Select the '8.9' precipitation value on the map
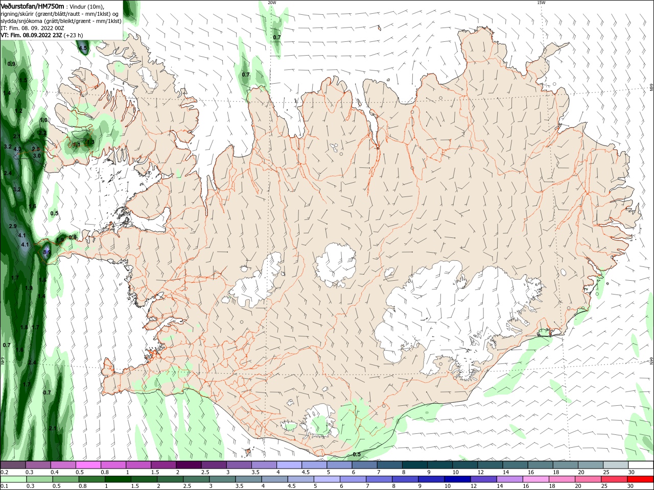The width and height of the screenshot is (654, 490). pos(47,252)
